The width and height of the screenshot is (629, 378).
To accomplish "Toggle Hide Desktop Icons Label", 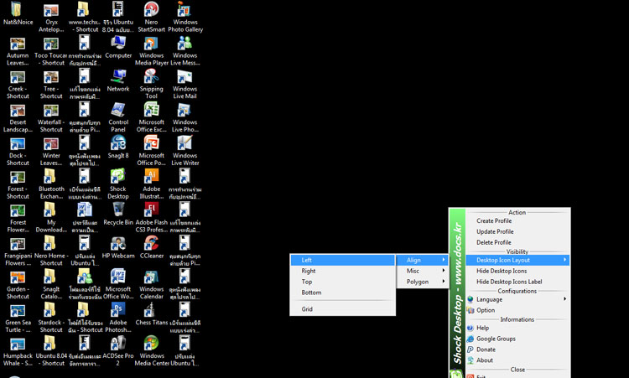I will tap(517, 282).
